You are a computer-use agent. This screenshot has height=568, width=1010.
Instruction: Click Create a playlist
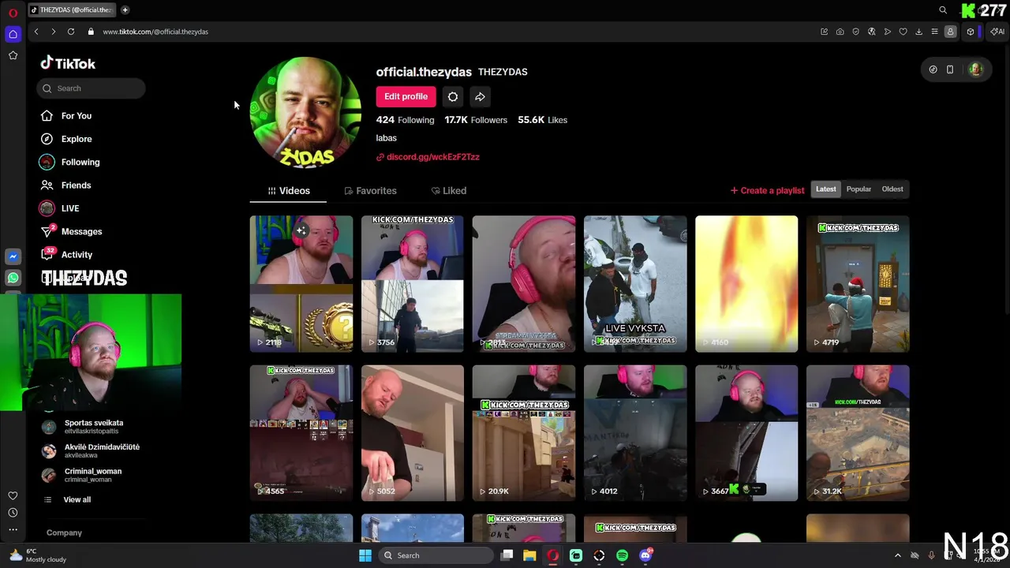pyautogui.click(x=767, y=190)
